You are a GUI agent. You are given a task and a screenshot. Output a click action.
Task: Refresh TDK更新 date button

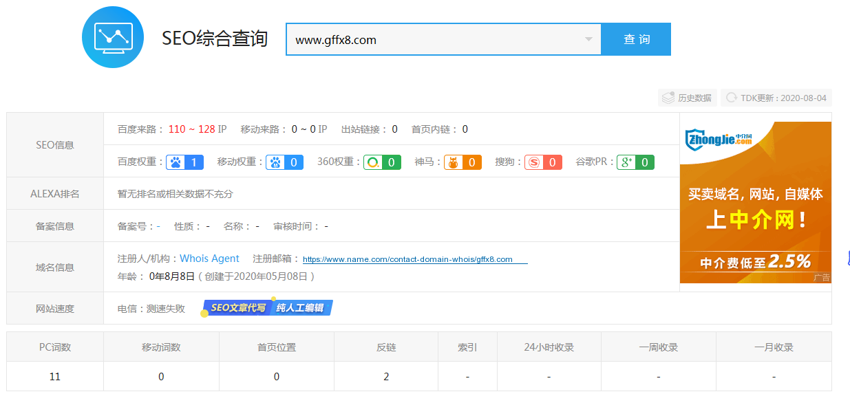776,98
